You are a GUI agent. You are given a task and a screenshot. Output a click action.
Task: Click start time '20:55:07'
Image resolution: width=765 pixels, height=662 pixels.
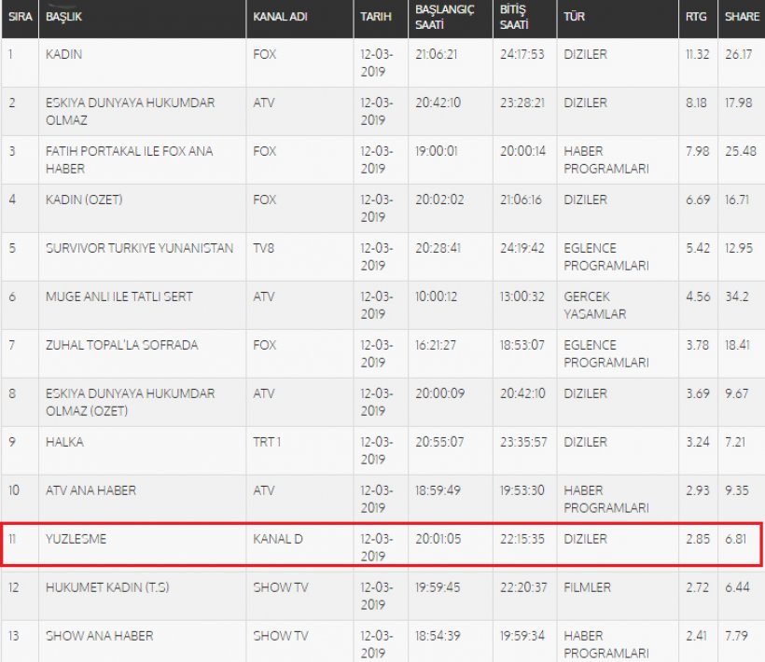439,442
